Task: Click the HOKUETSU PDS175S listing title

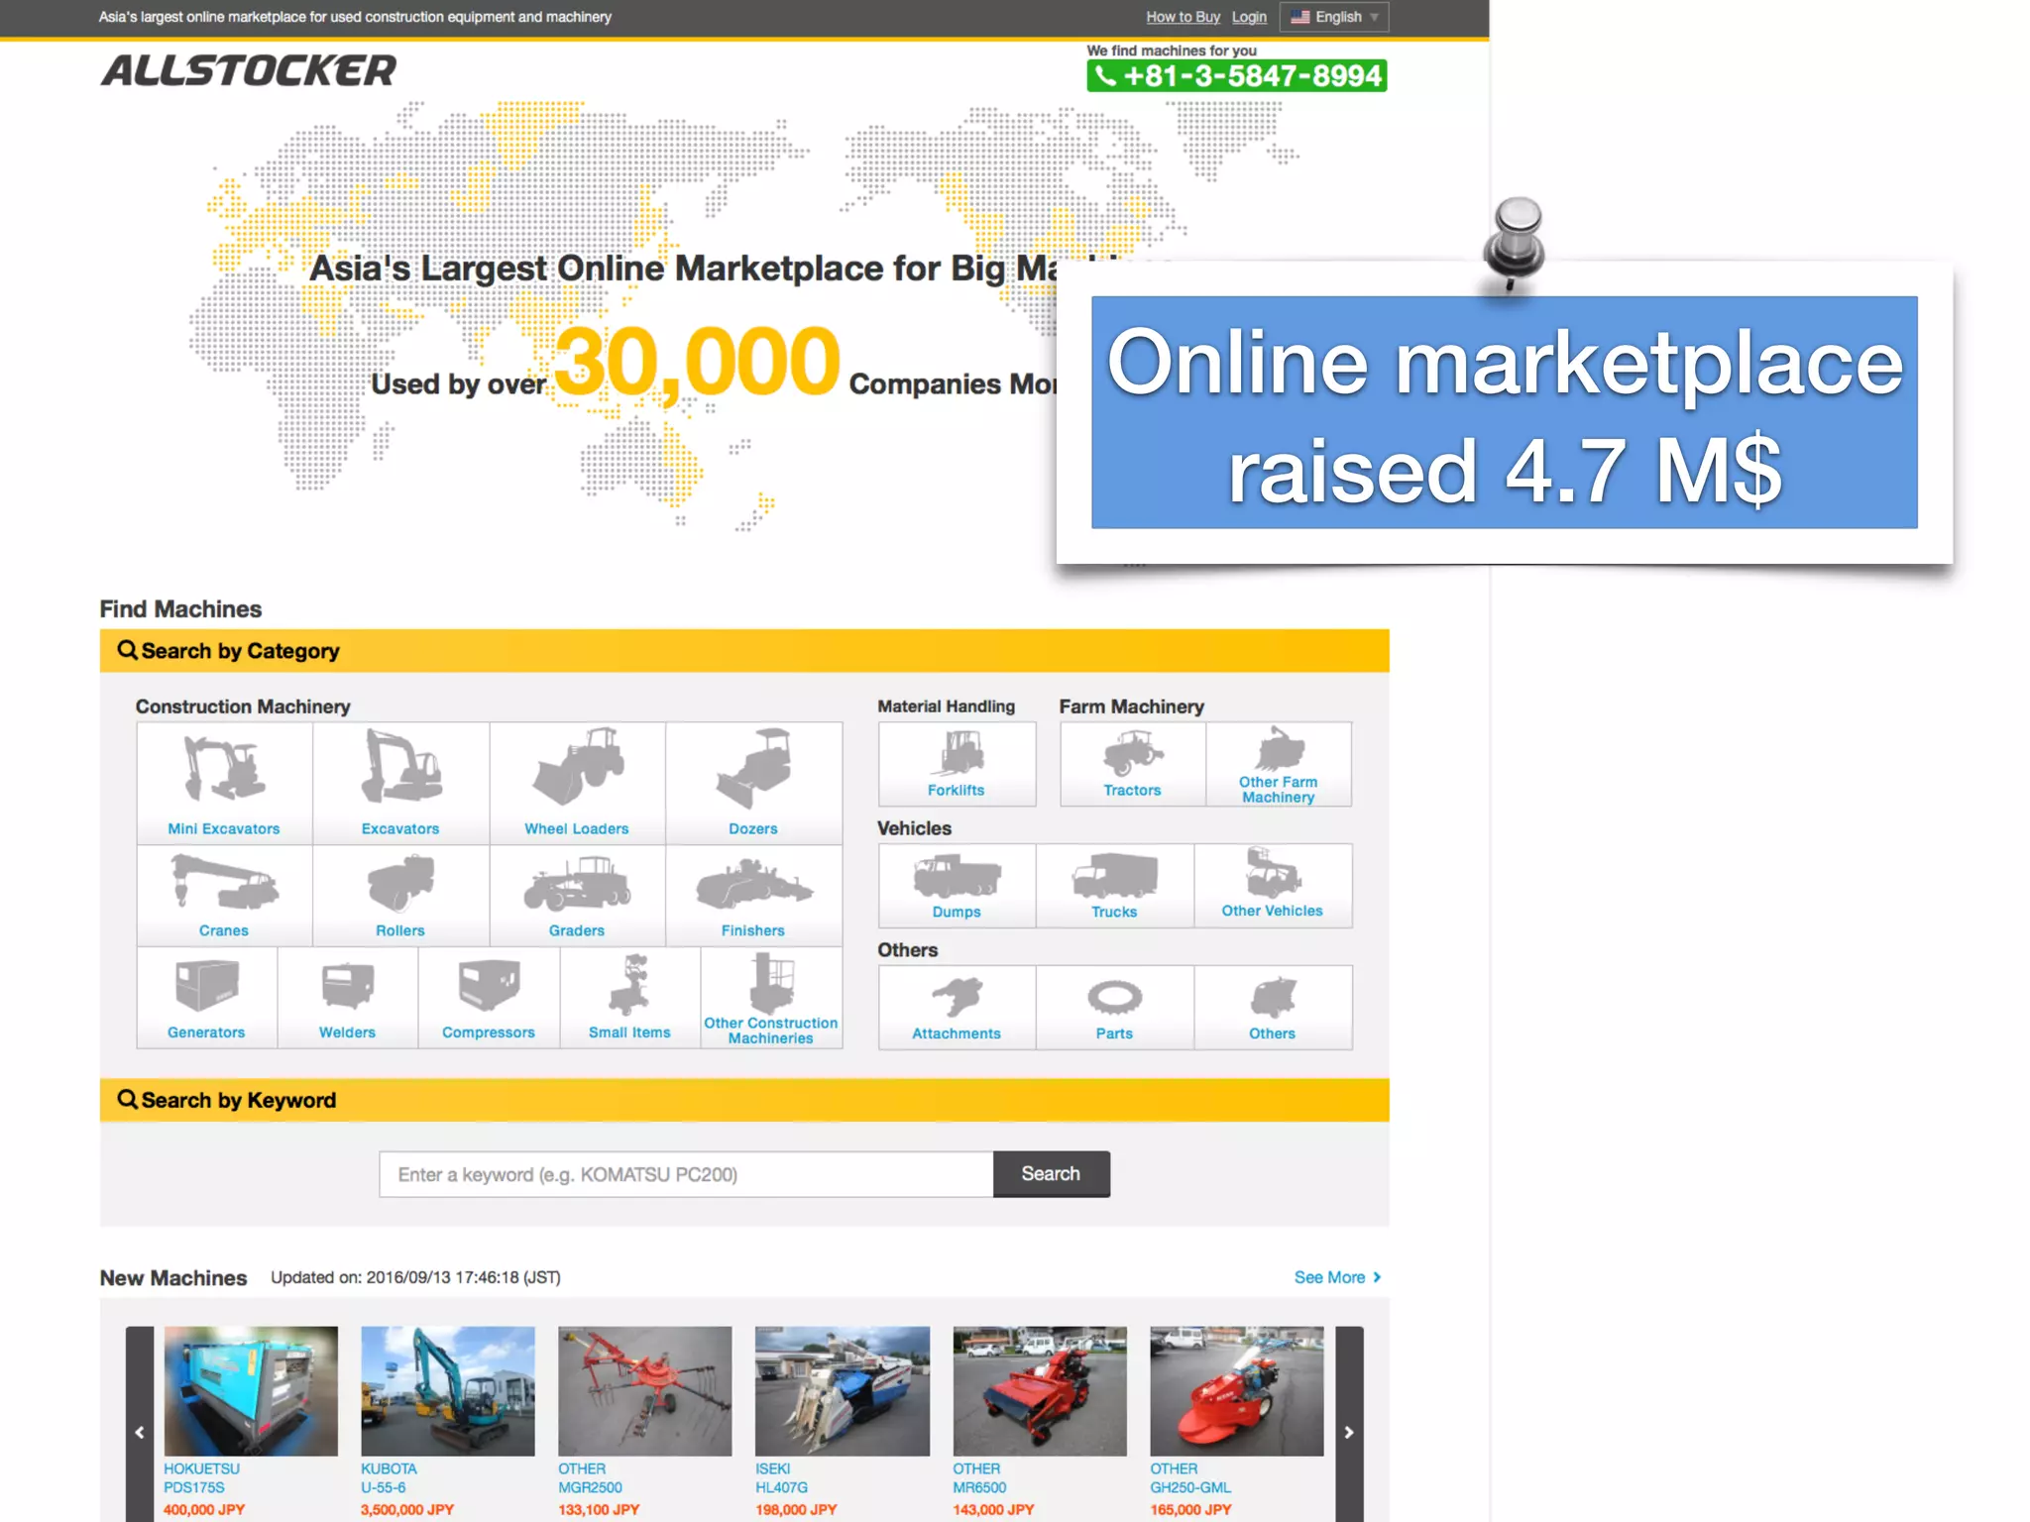Action: (x=201, y=1478)
